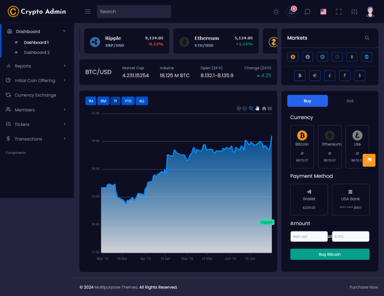384x296 pixels.
Task: Open Dashboard 2 from the sidebar
Action: coord(37,52)
